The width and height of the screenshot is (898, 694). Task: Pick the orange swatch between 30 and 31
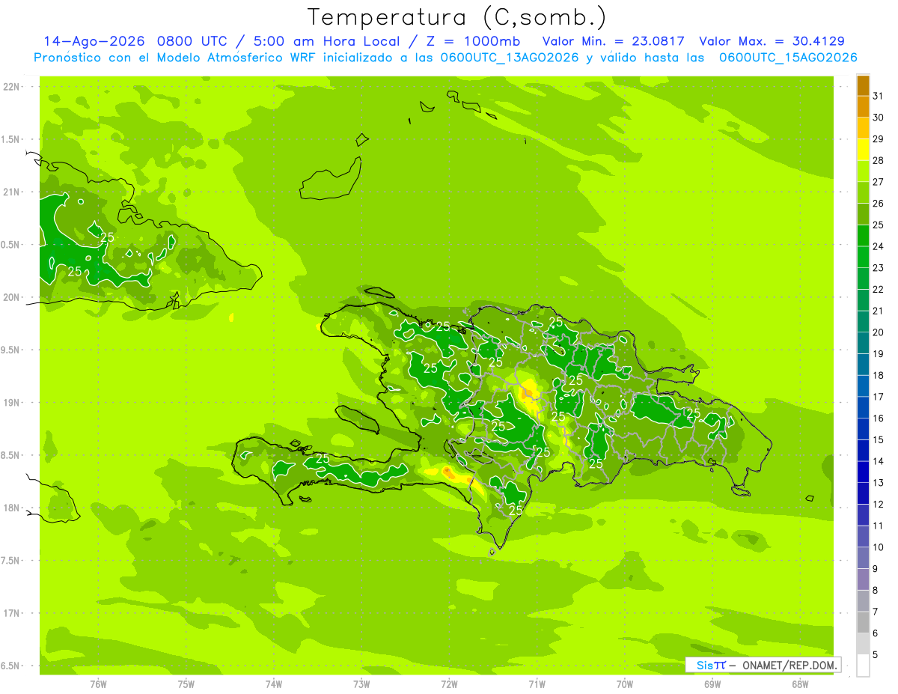pos(863,106)
